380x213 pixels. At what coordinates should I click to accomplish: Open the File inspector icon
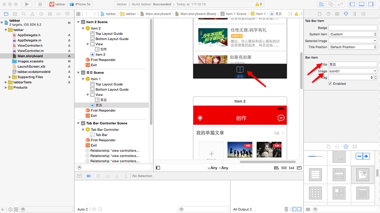click(x=320, y=14)
